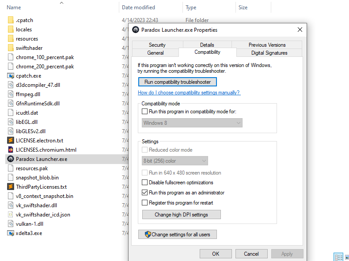Sort file list by Type column
This screenshot has height=261, width=349.
pyautogui.click(x=191, y=7)
